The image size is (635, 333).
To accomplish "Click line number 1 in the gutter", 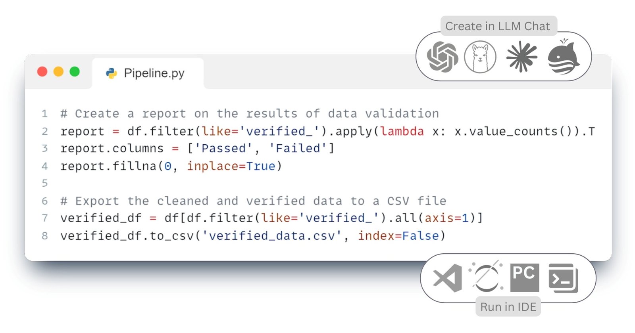I will point(44,114).
